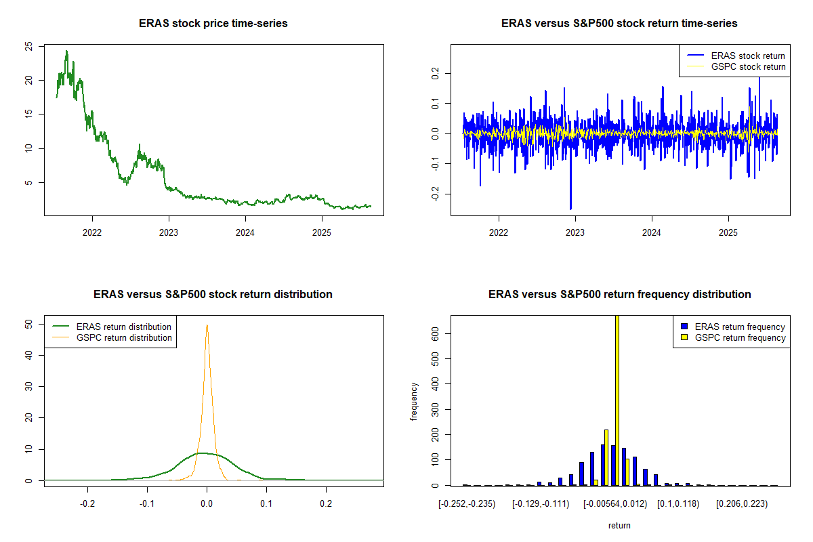Select the "return frequency distribution" chart title
Screen dimensions: 813x542
coord(619,295)
